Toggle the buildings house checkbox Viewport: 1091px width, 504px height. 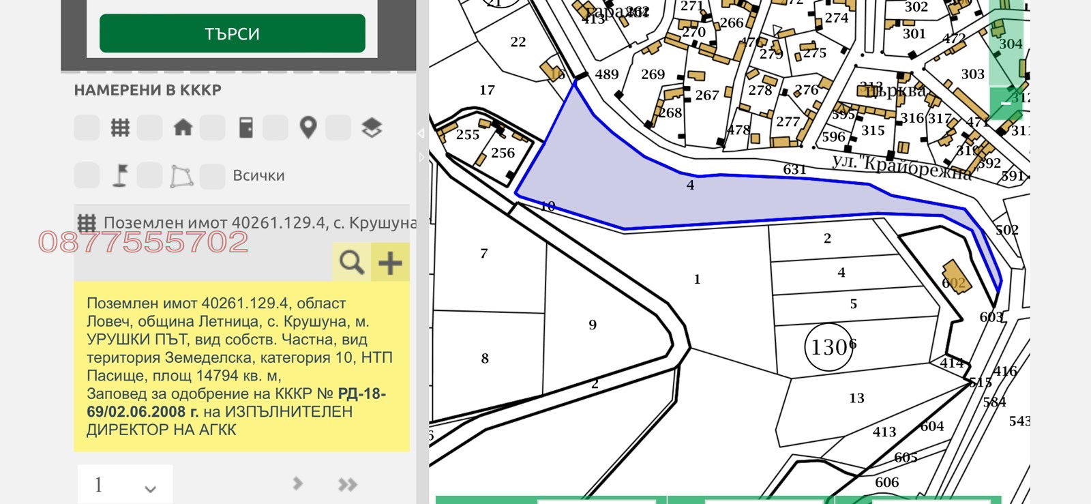[x=150, y=128]
